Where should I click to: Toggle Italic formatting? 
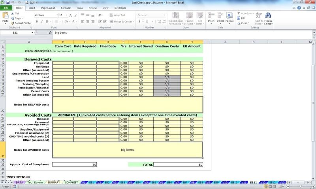41,22
